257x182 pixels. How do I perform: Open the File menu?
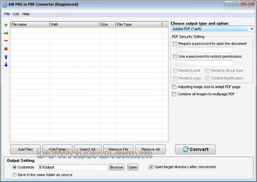(7, 14)
